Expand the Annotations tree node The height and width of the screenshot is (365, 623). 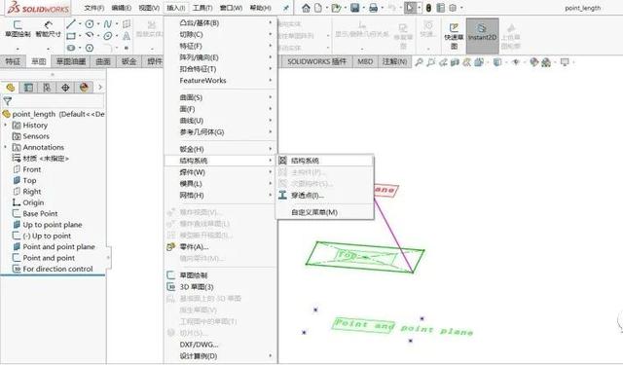point(6,147)
